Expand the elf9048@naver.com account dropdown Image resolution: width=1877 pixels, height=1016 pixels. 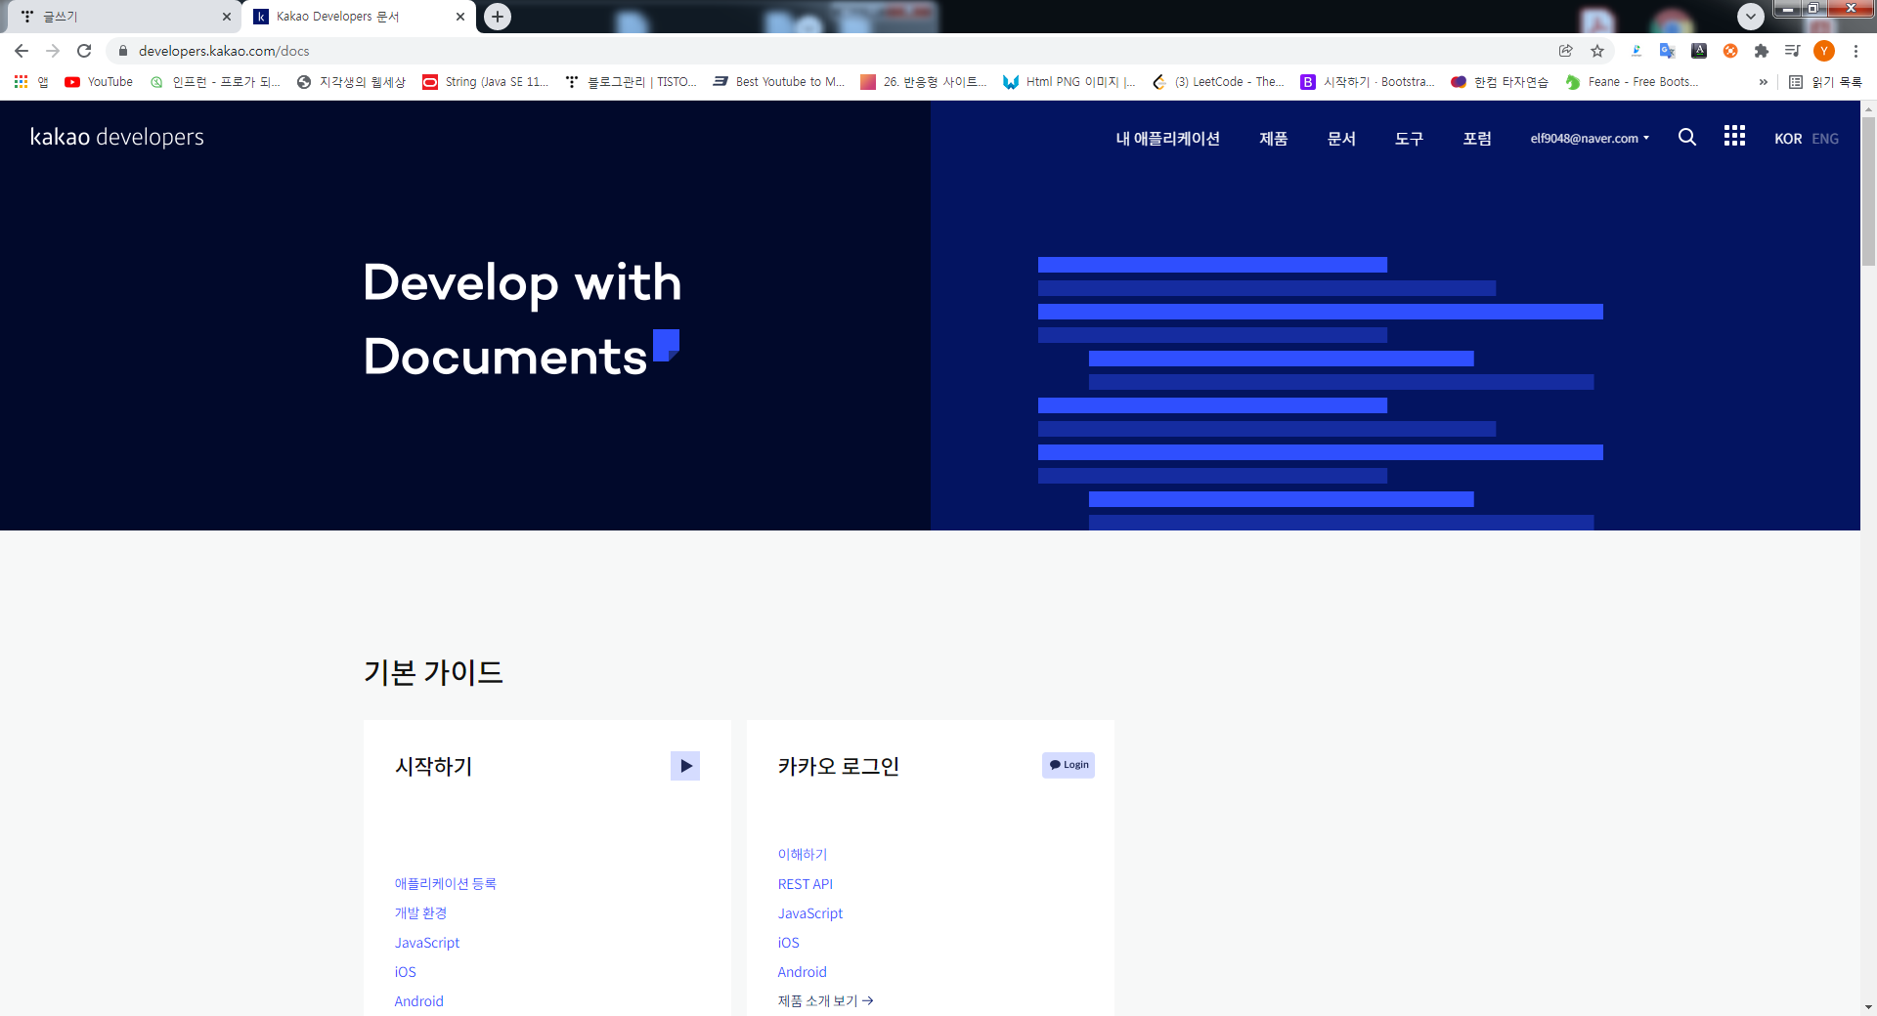coord(1590,139)
